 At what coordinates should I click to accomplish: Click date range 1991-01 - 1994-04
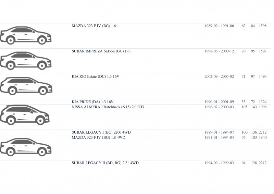tap(219, 137)
